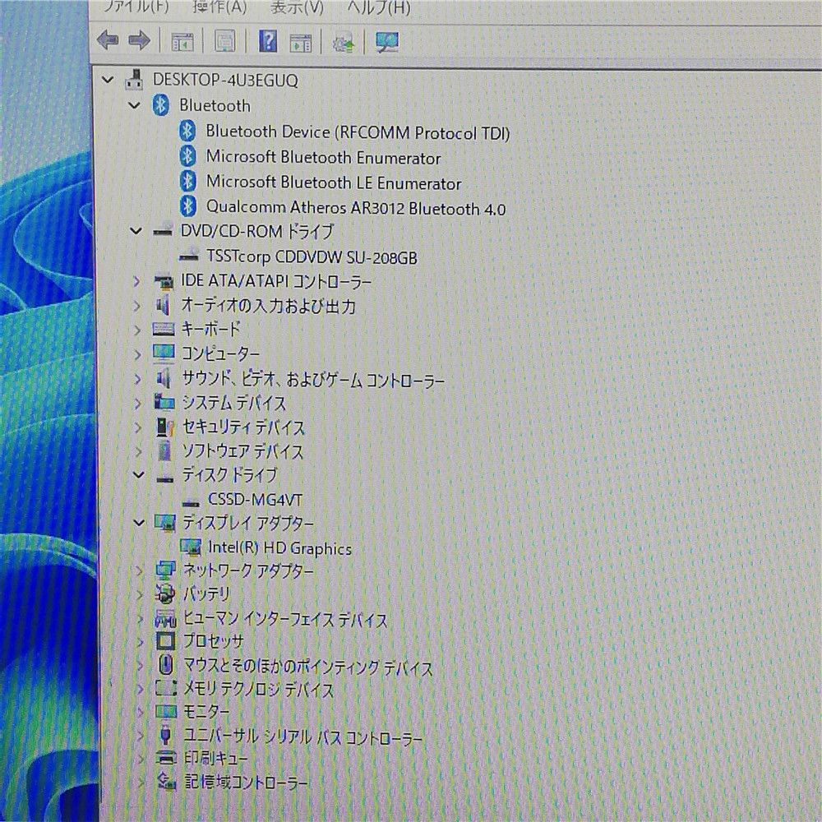Open the Properties toolbar icon

click(x=225, y=41)
